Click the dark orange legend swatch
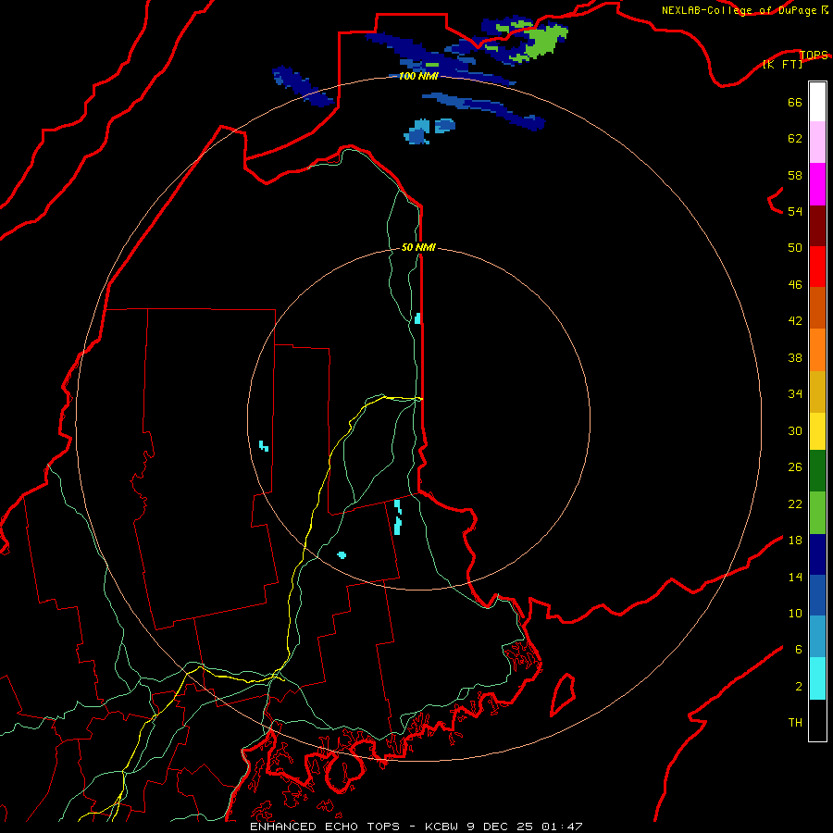The width and height of the screenshot is (833, 833). click(817, 307)
